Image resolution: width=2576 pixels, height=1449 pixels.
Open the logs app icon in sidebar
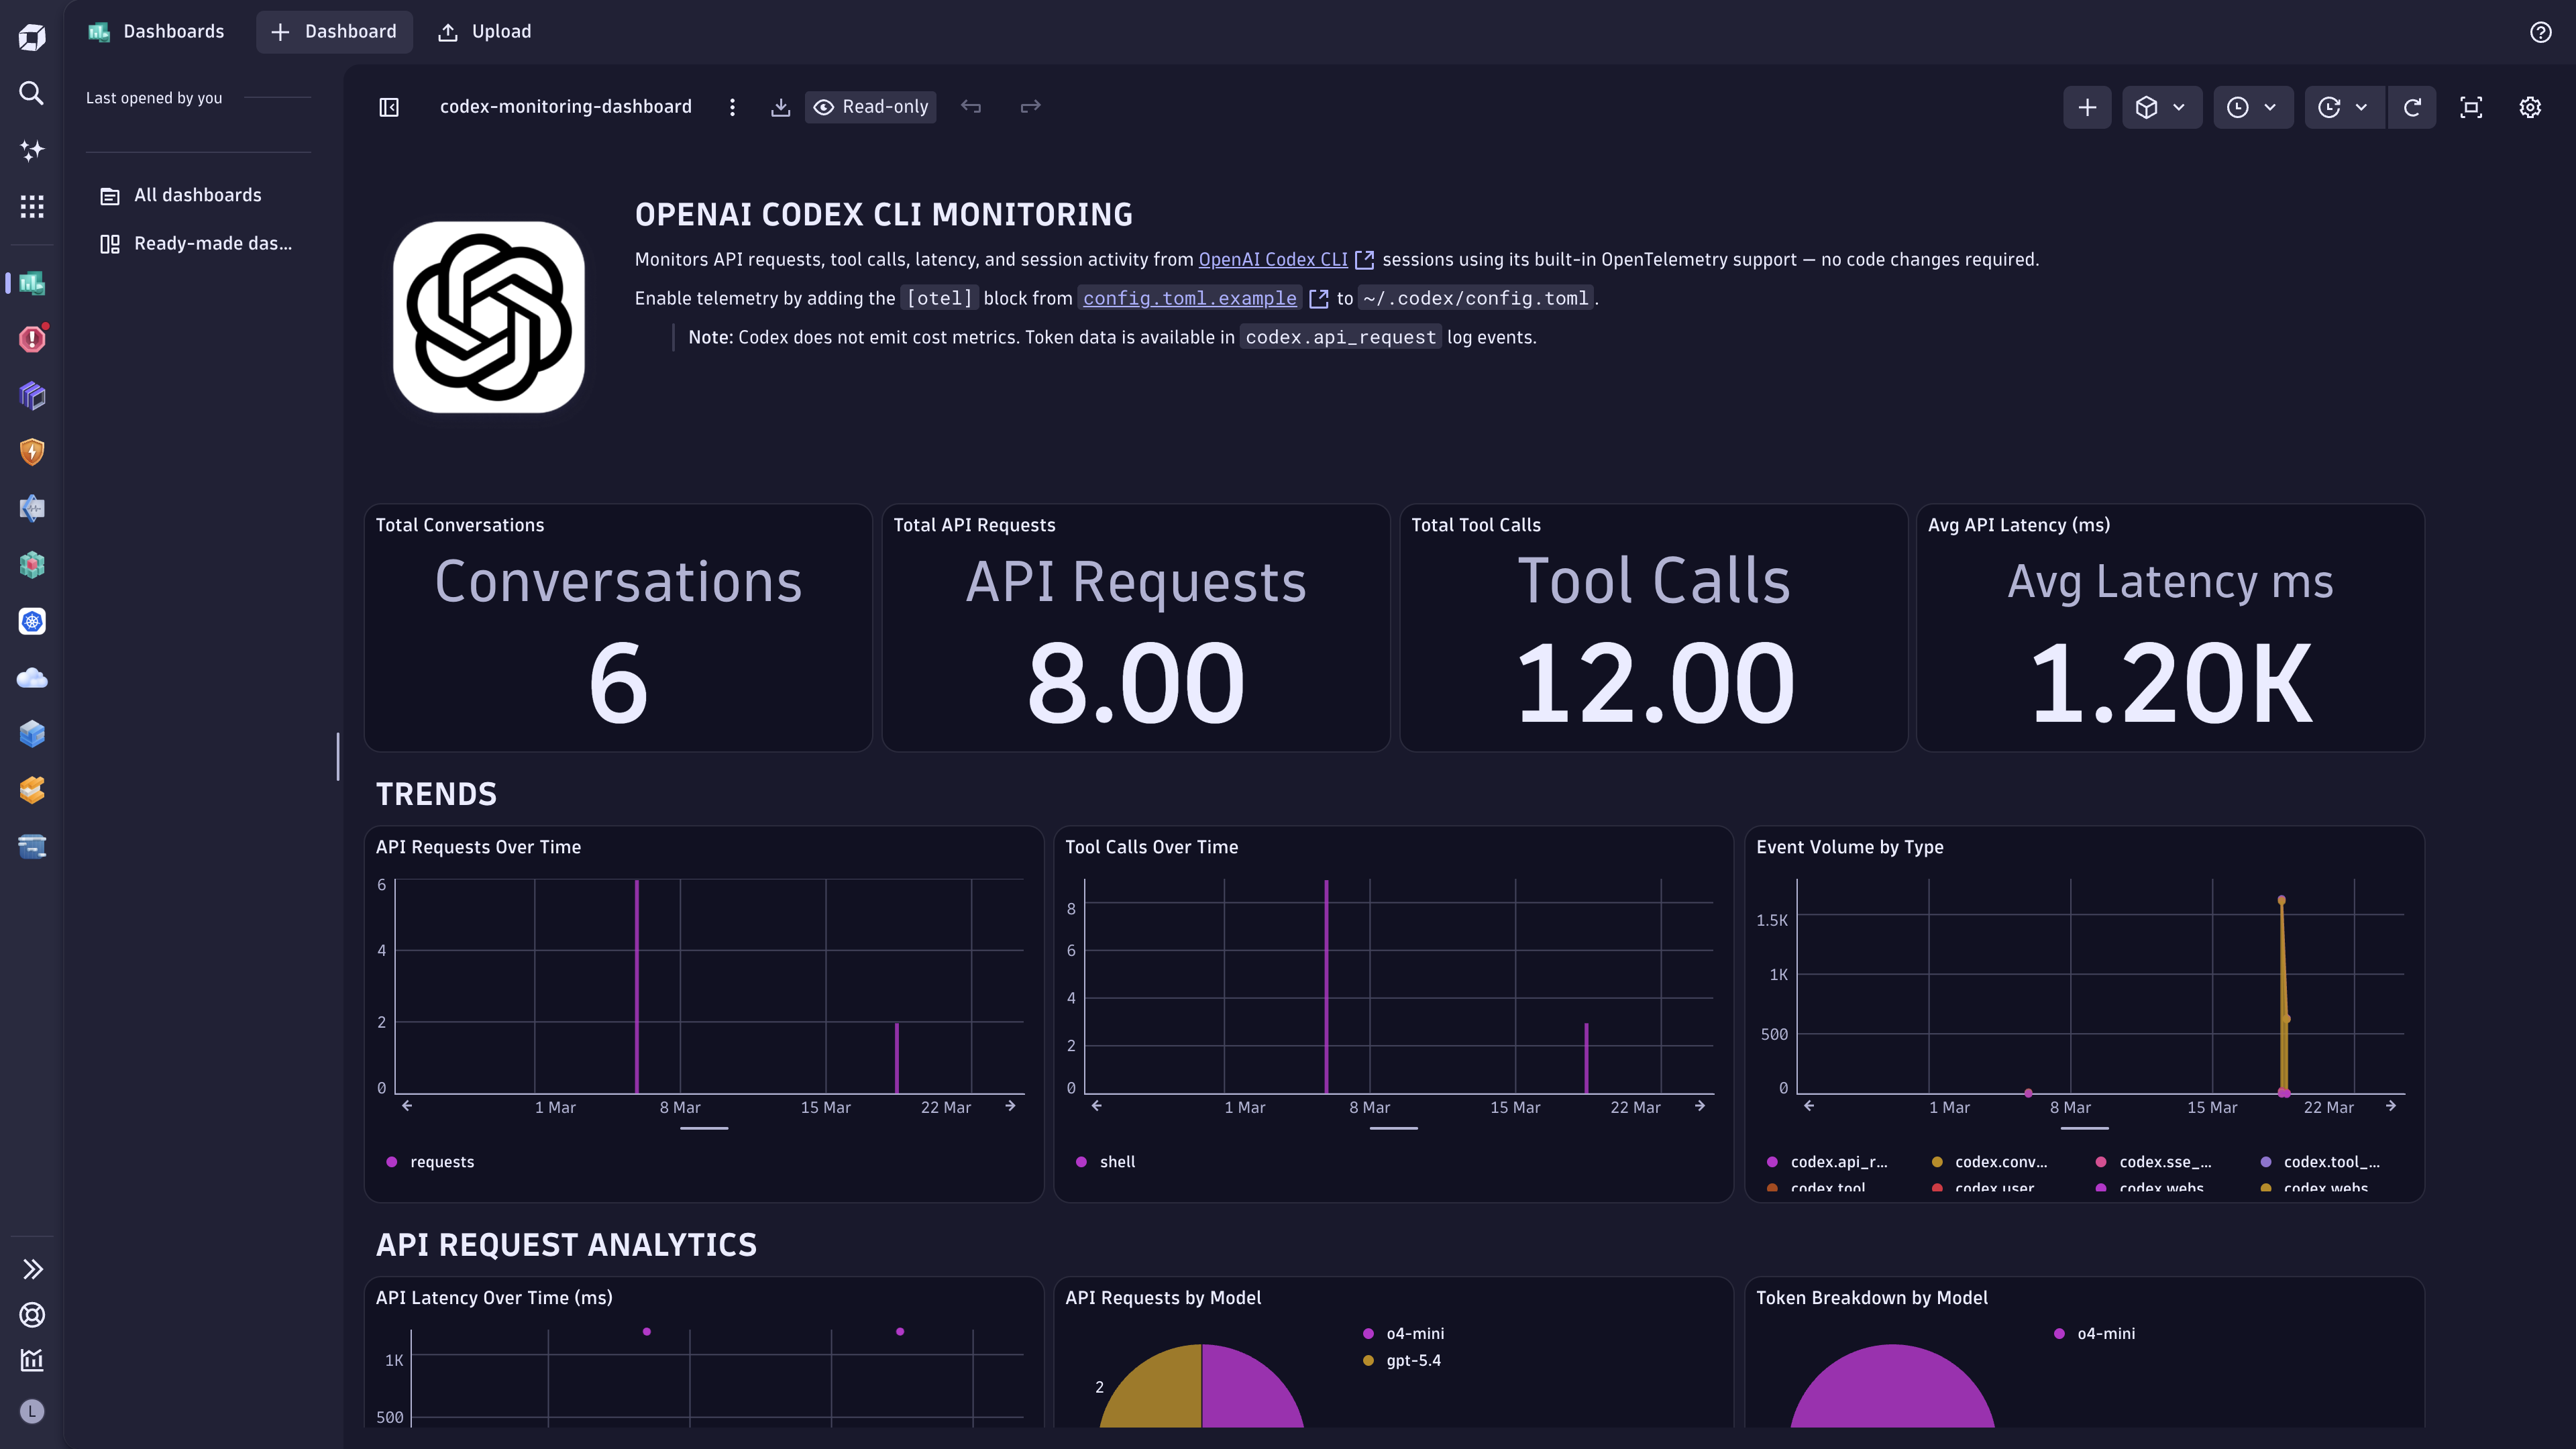point(32,847)
